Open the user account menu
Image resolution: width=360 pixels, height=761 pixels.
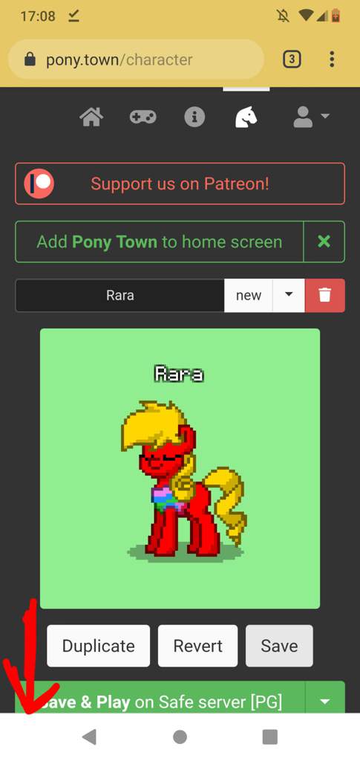pos(311,117)
